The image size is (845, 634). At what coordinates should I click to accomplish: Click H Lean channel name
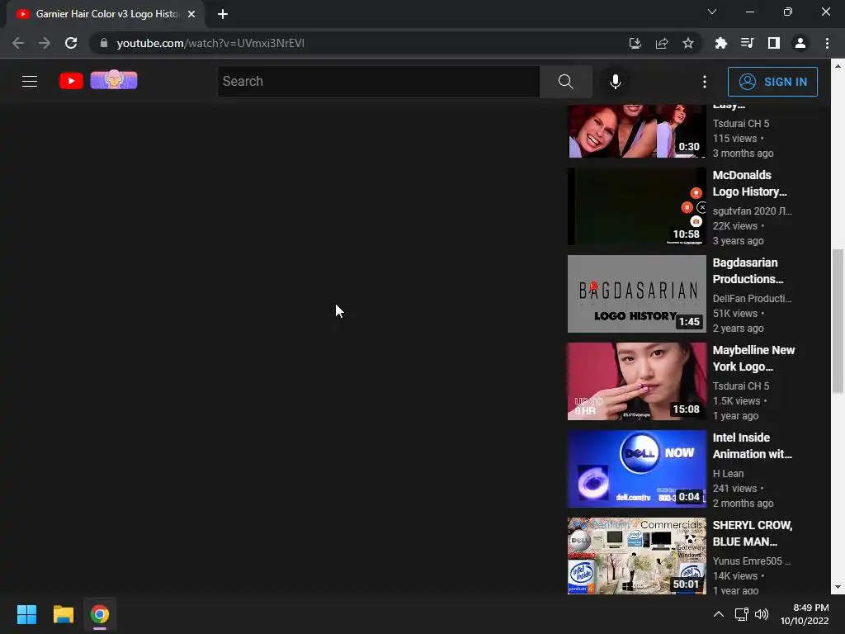728,473
